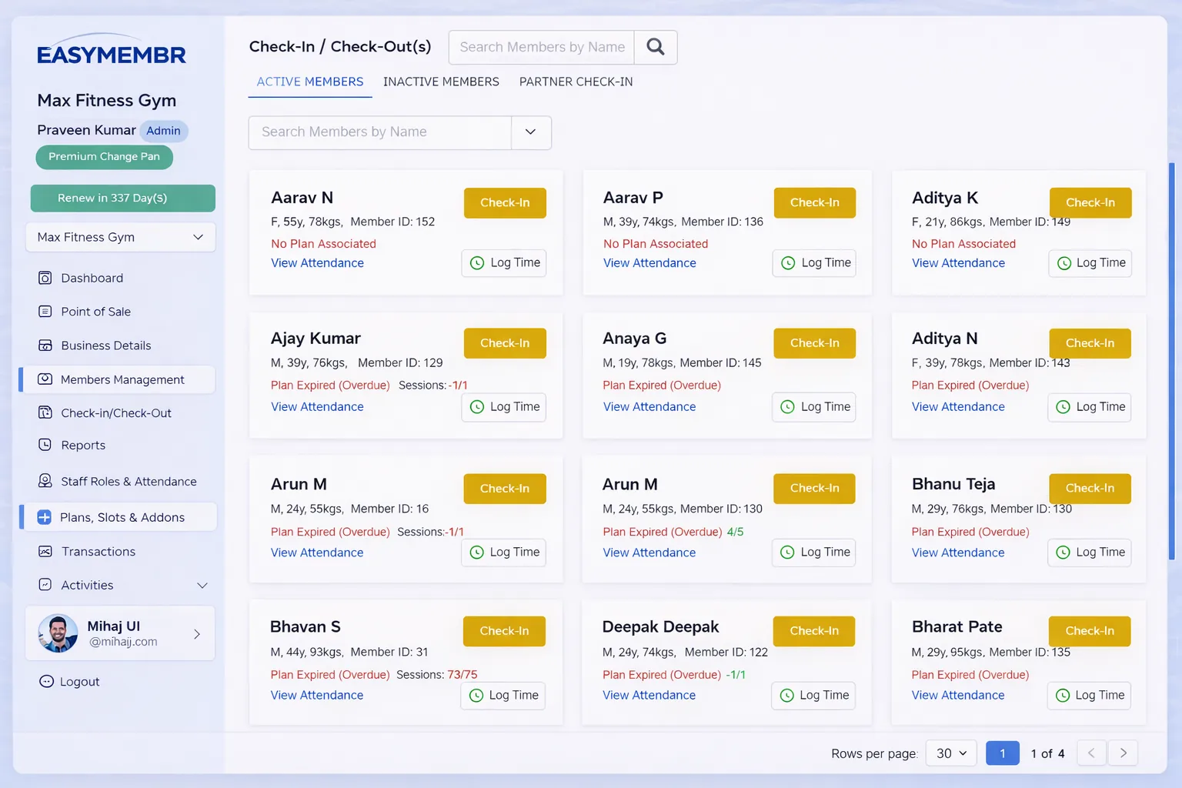The width and height of the screenshot is (1182, 788).
Task: Select the Reports clock icon
Action: point(46,445)
